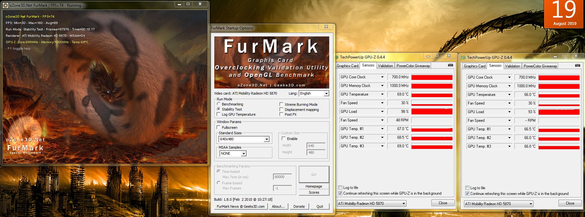Click the GPU Load red graph bar showing 98%
This screenshot has height=217, width=585.
(432, 112)
